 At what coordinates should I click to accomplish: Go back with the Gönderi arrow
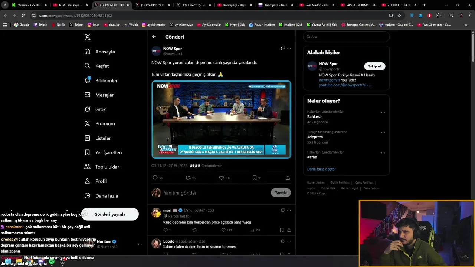coord(154,37)
